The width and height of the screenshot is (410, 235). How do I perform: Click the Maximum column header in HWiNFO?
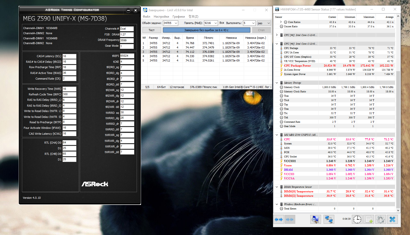click(366, 17)
